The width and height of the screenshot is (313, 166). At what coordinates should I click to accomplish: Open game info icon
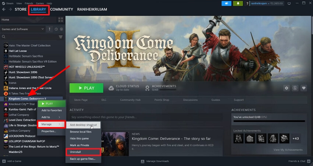point(295,88)
